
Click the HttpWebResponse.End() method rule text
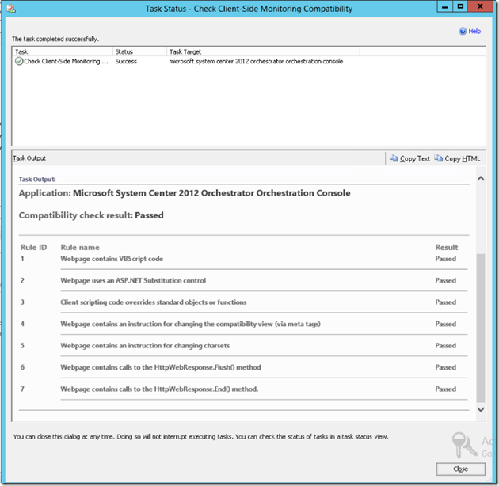tap(159, 389)
